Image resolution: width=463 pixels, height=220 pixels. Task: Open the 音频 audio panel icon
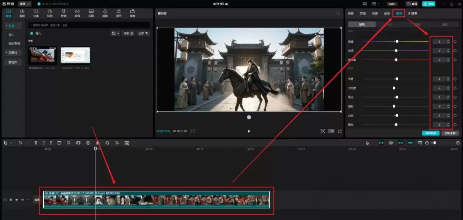[x=22, y=13]
